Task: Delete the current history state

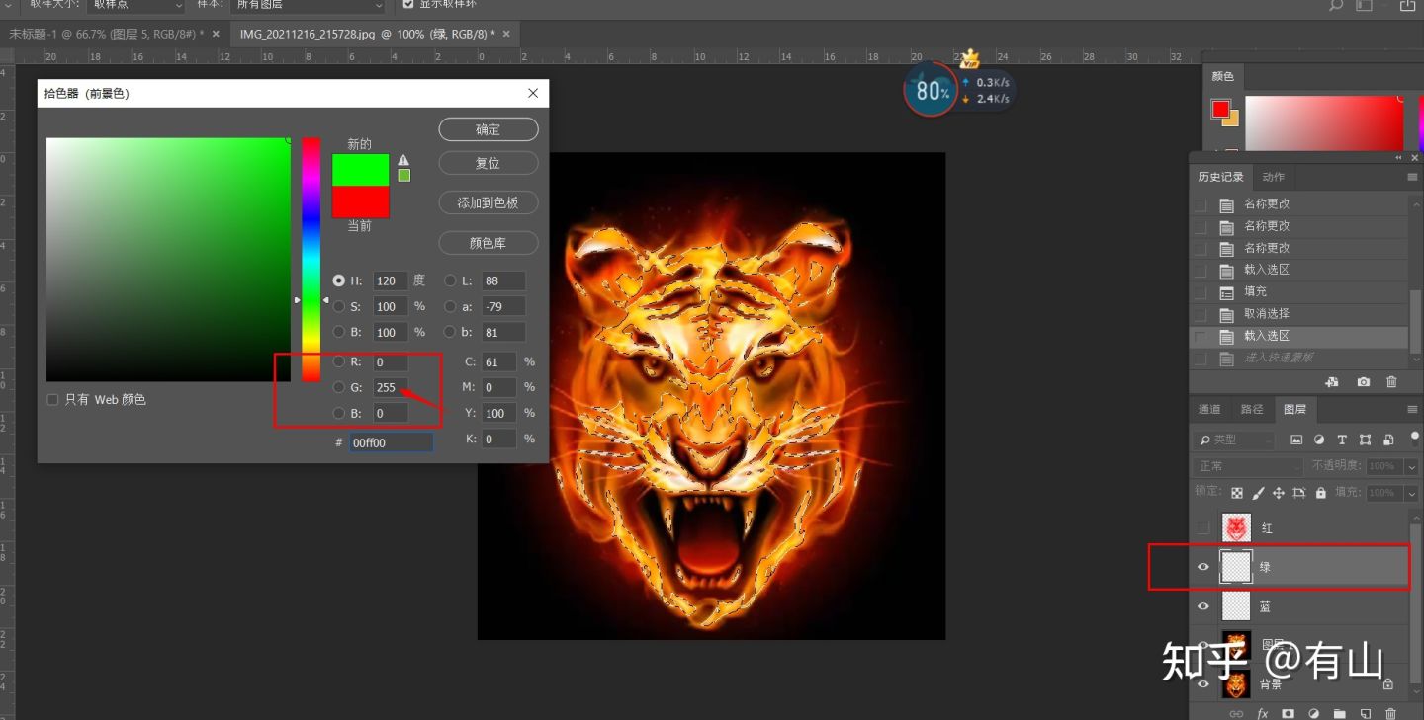Action: 1392,381
